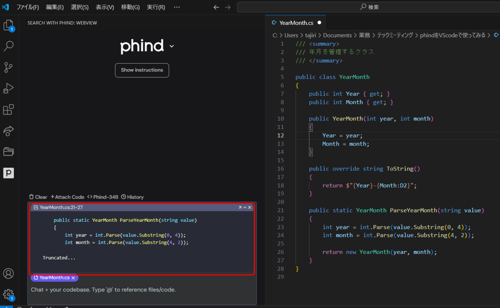
Task: Open the 表示(V) menu
Action: (x=105, y=7)
